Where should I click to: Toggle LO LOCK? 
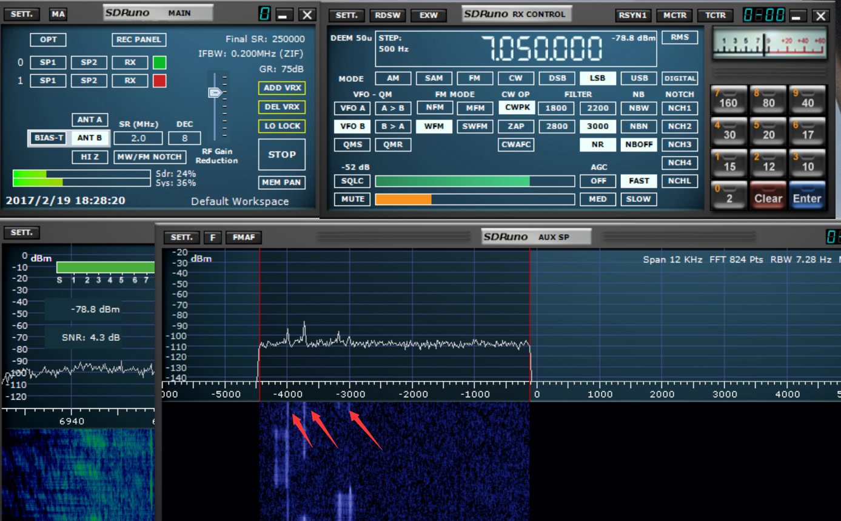click(x=282, y=126)
